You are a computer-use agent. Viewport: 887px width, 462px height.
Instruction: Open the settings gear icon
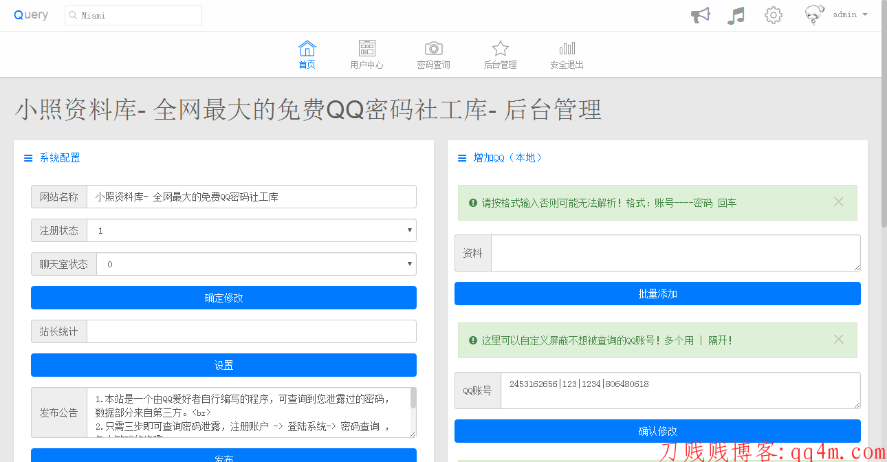[x=774, y=15]
